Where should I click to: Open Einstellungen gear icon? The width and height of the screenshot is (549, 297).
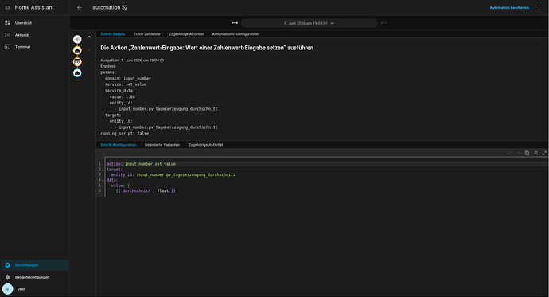point(7,265)
